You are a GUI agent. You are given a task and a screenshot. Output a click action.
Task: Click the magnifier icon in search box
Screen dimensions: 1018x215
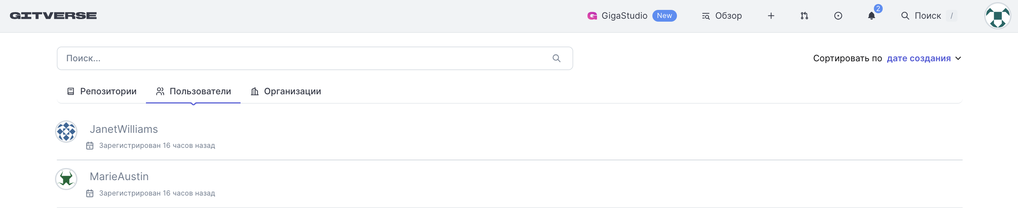[x=556, y=58]
